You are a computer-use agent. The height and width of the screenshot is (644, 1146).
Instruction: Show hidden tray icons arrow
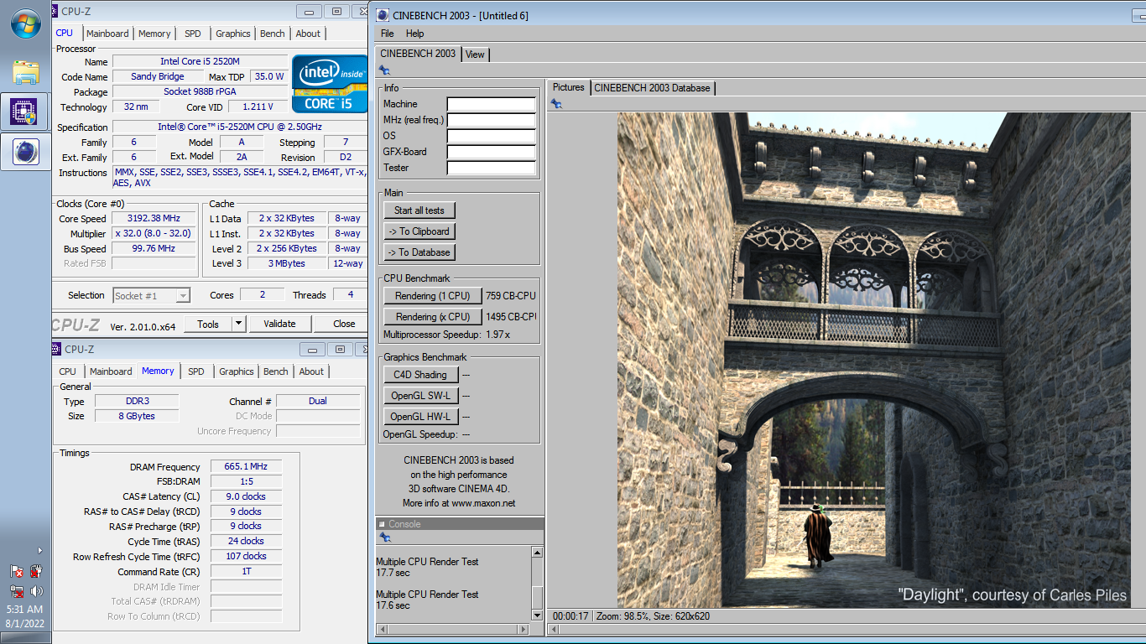coord(39,550)
